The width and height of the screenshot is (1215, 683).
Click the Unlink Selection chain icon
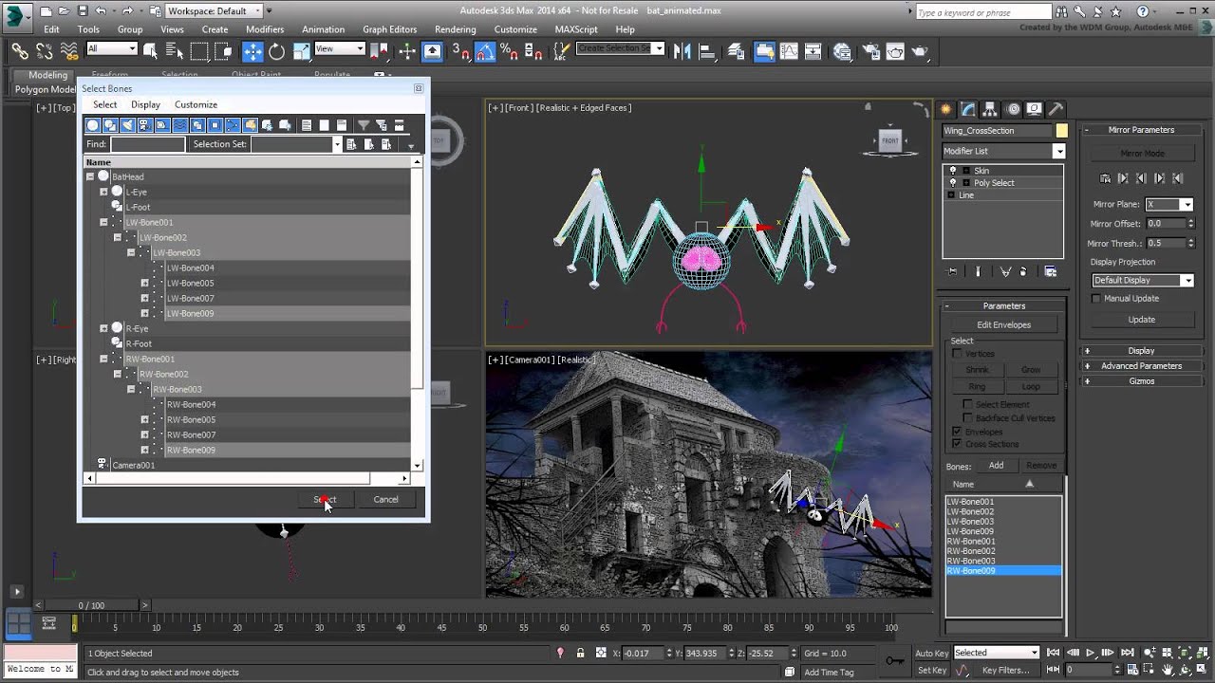[44, 51]
